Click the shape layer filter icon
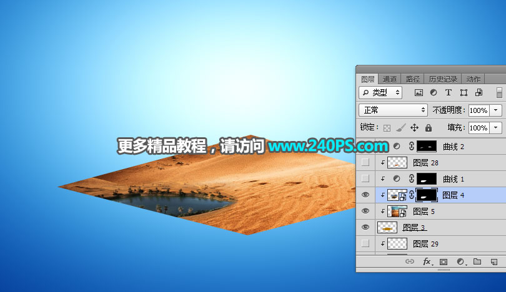 (463, 92)
